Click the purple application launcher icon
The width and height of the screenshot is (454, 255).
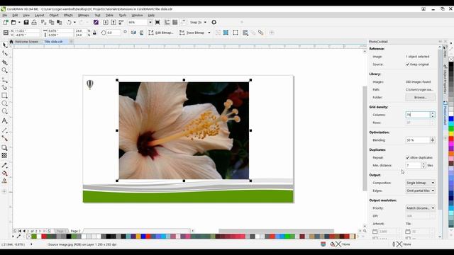(x=96, y=22)
